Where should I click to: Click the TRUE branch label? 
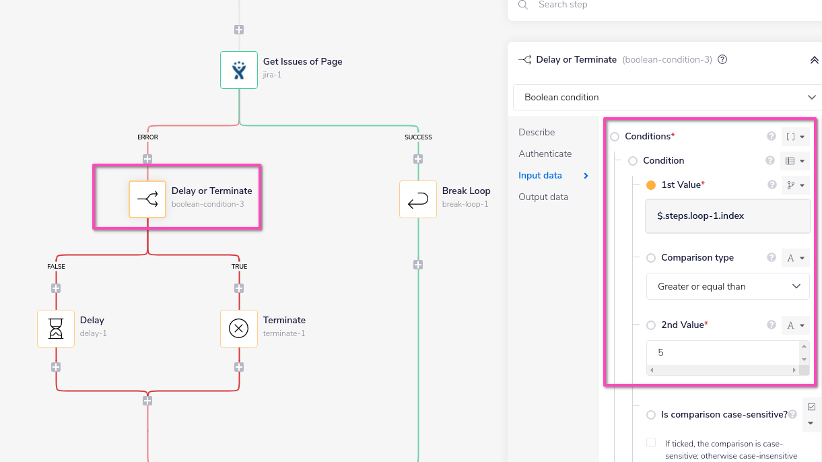(x=239, y=267)
